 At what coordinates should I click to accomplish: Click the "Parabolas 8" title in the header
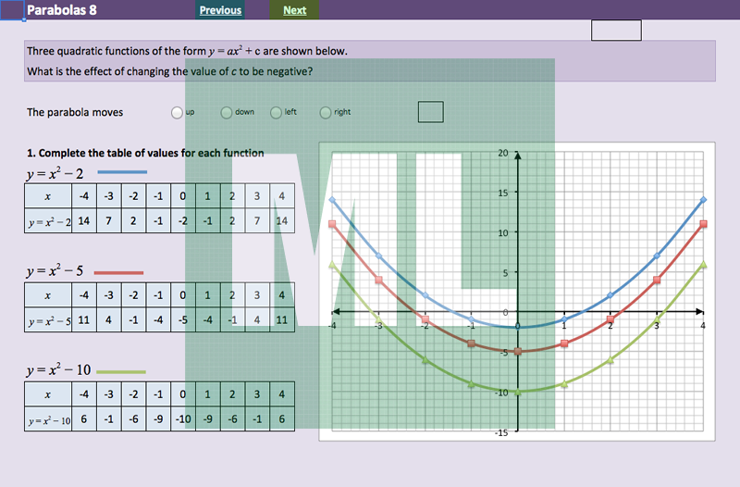61,10
